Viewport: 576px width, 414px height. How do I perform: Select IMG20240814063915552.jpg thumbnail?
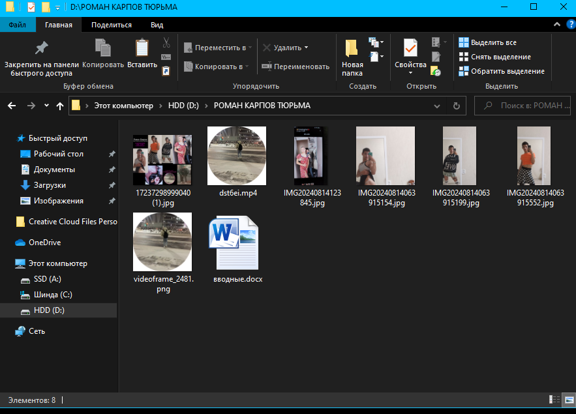(534, 156)
